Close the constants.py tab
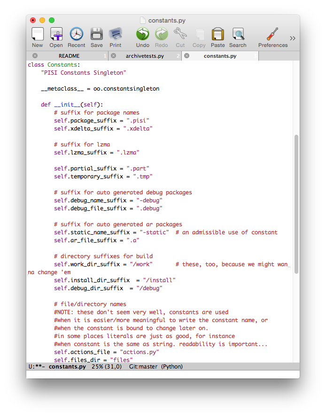This screenshot has width=326, height=416. pyautogui.click(x=186, y=56)
